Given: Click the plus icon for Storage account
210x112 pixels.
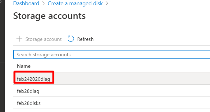Looking at the screenshot, I should pyautogui.click(x=19, y=39).
